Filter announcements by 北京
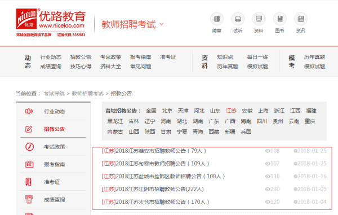The width and height of the screenshot is (338, 215). [167, 111]
